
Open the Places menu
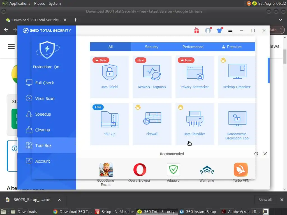39,3
